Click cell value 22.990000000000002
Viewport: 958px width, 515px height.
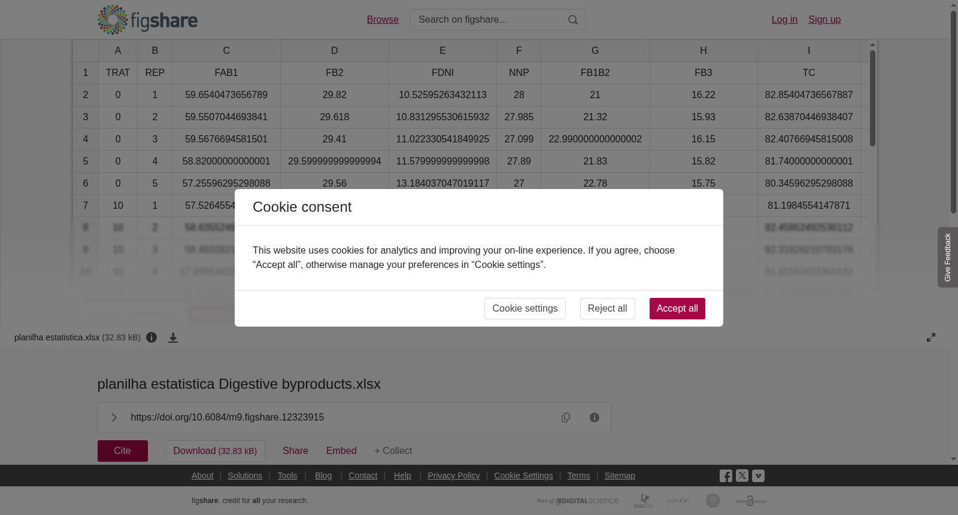pos(595,139)
